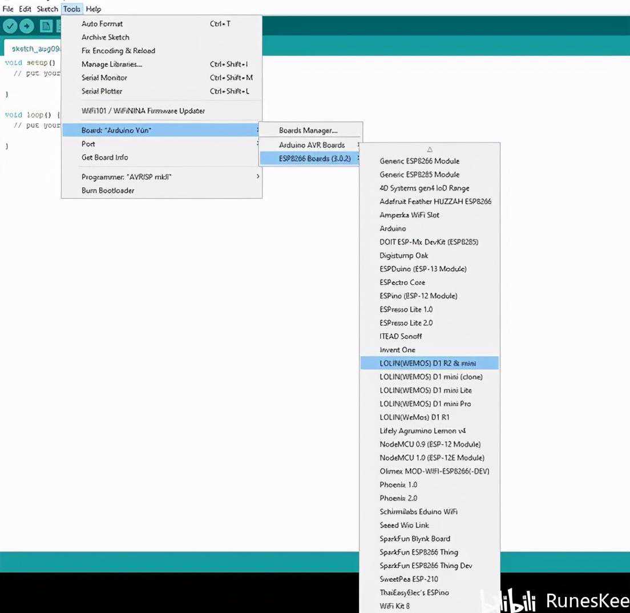Open the File menu
This screenshot has width=630, height=613.
(7, 9)
